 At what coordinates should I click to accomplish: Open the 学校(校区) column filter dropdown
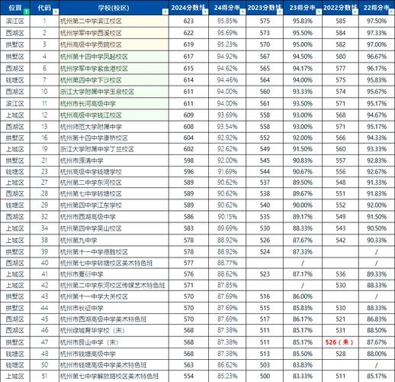(x=165, y=11)
